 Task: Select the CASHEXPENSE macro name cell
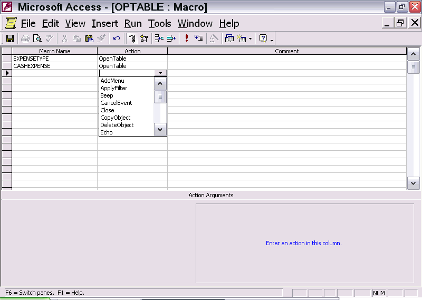point(55,66)
